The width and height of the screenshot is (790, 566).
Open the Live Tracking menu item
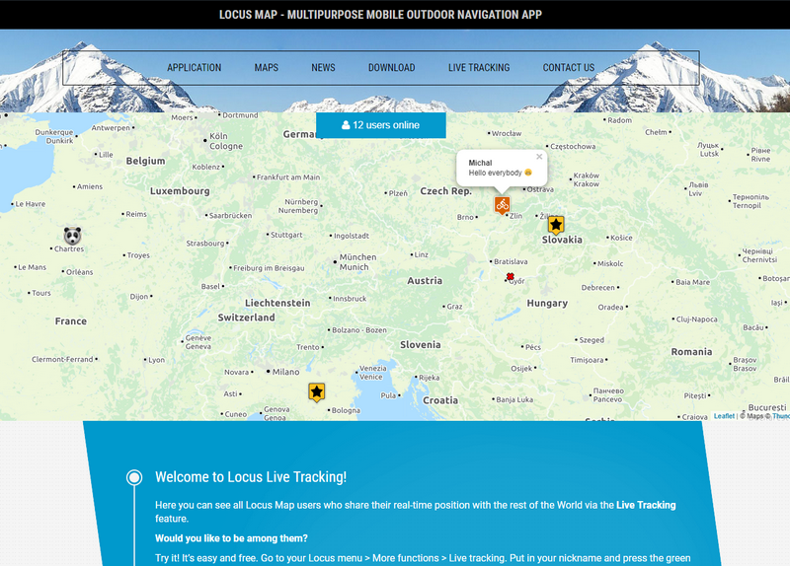[x=479, y=67]
